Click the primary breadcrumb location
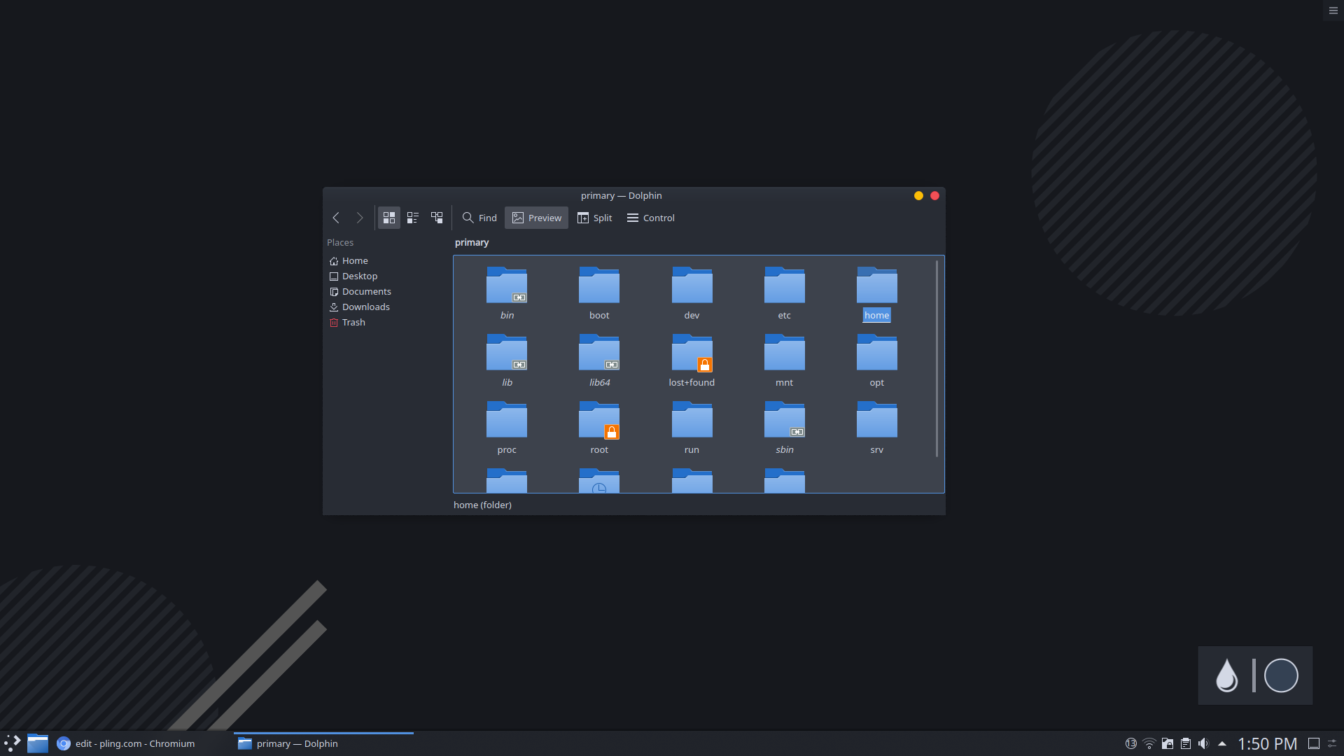Image resolution: width=1344 pixels, height=756 pixels. pyautogui.click(x=472, y=242)
